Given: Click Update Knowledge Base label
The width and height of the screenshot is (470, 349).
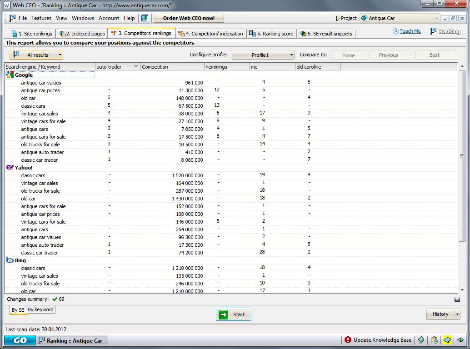Looking at the screenshot, I should [382, 340].
